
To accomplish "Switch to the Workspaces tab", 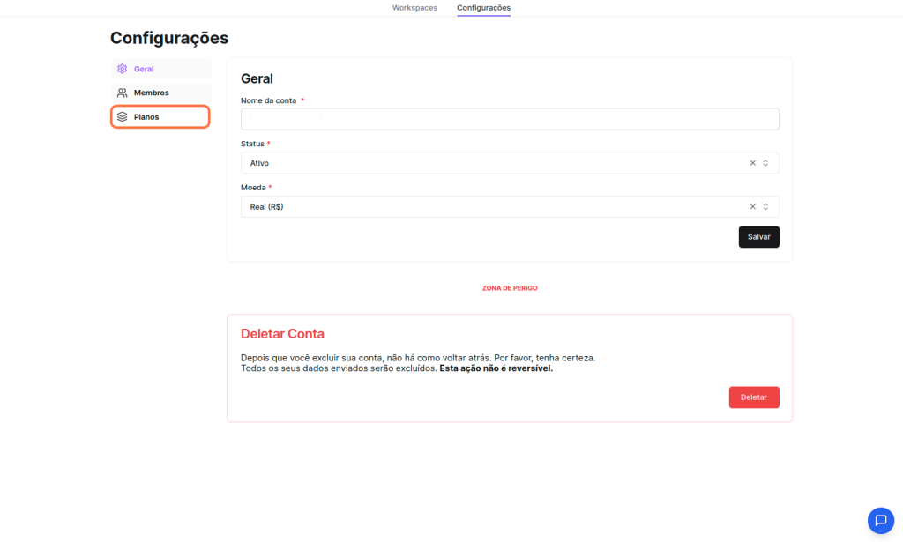I will point(414,8).
